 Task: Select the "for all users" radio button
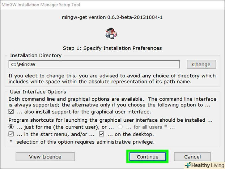click(121, 127)
